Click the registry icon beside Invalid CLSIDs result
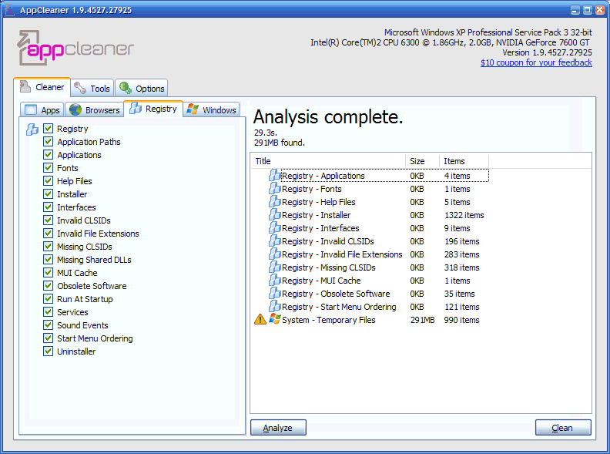 pos(275,241)
